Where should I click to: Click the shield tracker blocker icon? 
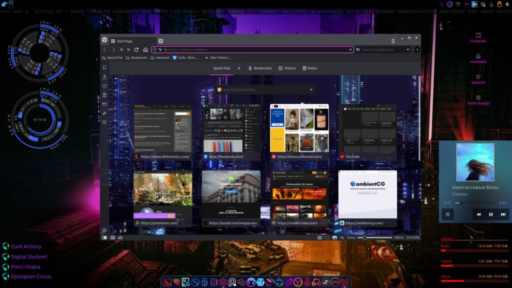[154, 49]
